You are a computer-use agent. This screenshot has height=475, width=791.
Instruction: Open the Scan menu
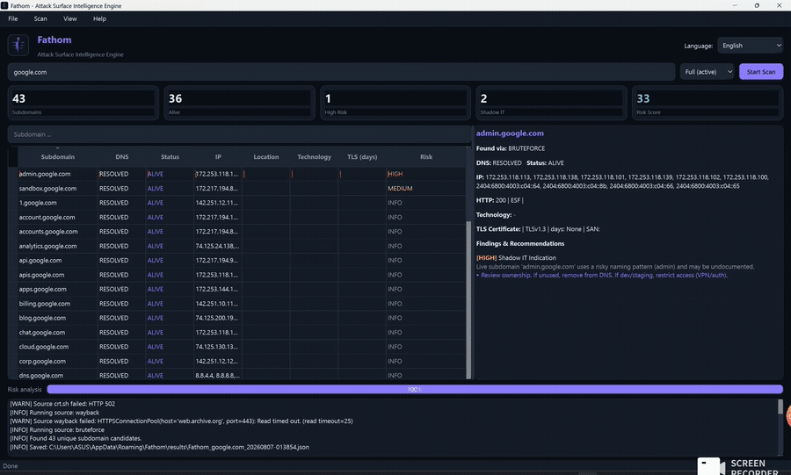click(40, 18)
